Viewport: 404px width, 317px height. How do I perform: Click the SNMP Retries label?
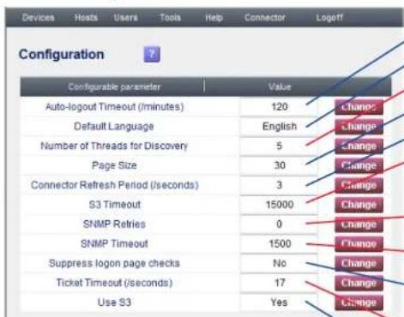(x=114, y=224)
